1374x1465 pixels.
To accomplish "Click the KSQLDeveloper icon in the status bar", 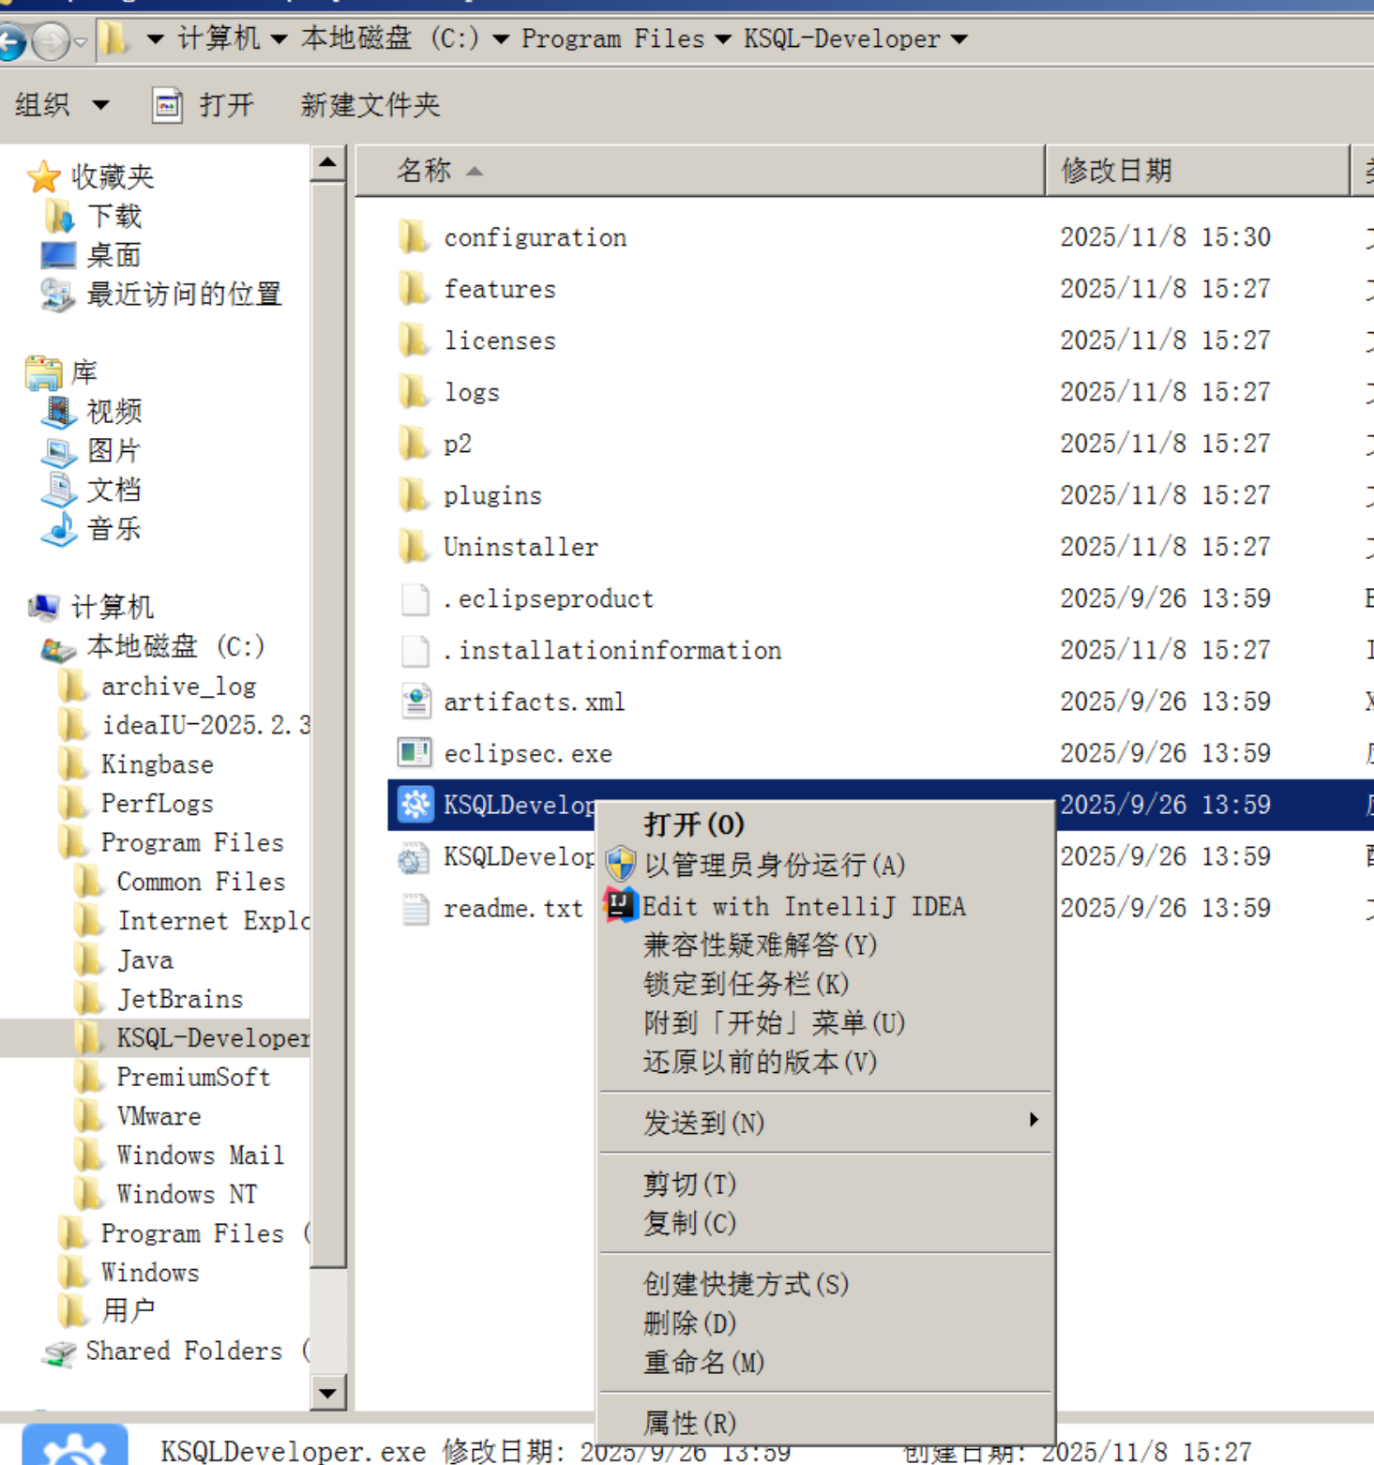I will click(75, 1449).
